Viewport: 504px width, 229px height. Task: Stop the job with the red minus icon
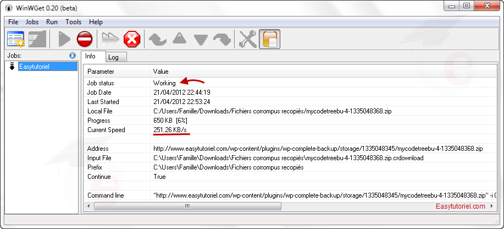click(x=85, y=40)
